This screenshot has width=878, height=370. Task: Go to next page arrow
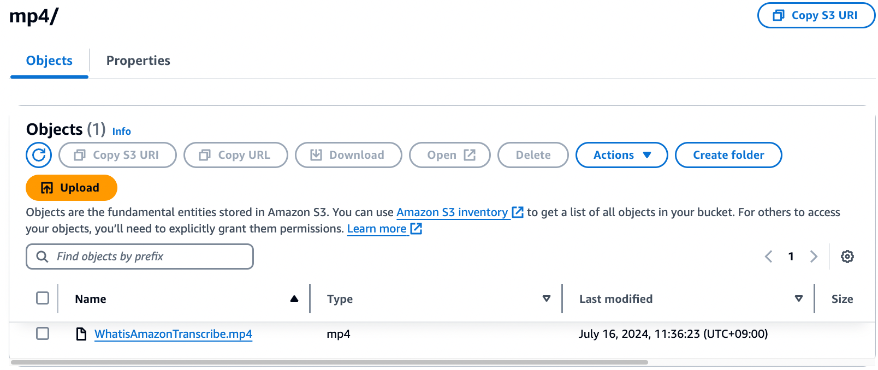[x=814, y=256]
